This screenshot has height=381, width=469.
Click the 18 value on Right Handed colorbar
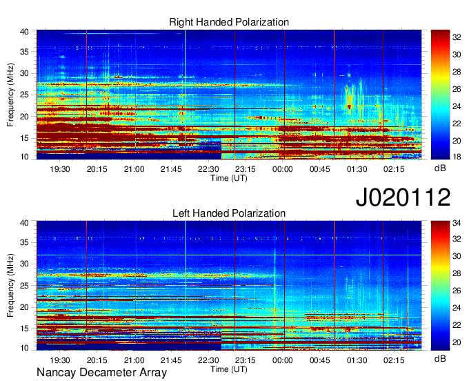point(457,157)
